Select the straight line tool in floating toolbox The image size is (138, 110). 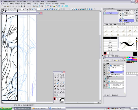[x=61, y=89]
